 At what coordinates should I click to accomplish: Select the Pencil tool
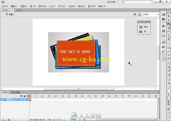[169, 51]
